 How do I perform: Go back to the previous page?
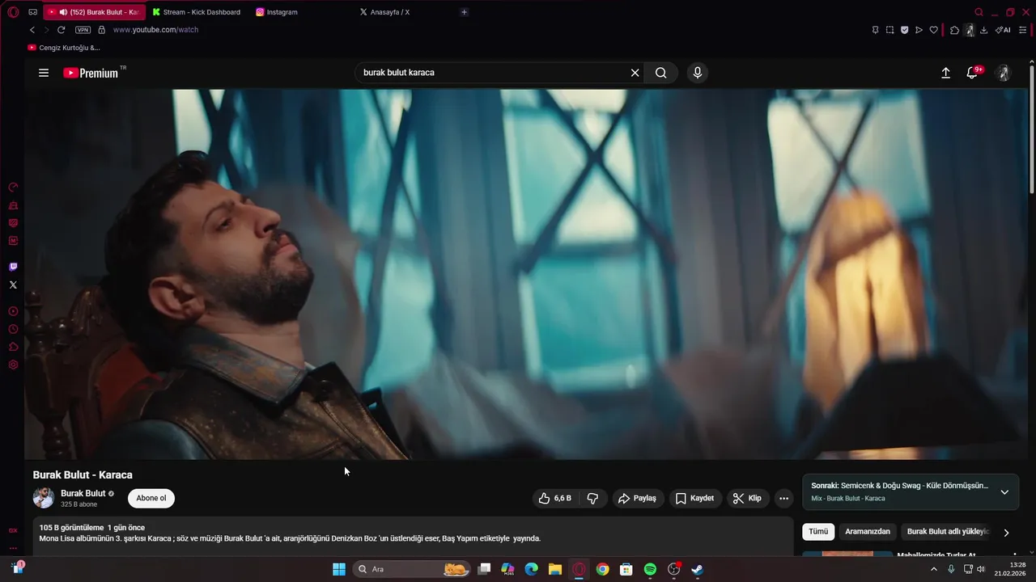click(32, 30)
